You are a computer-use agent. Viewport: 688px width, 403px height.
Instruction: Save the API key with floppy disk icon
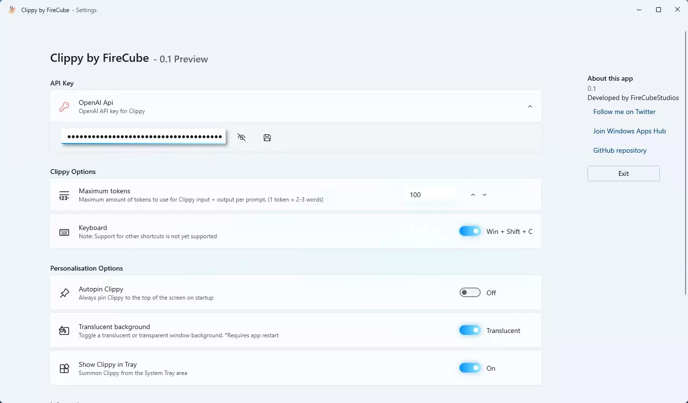[267, 138]
